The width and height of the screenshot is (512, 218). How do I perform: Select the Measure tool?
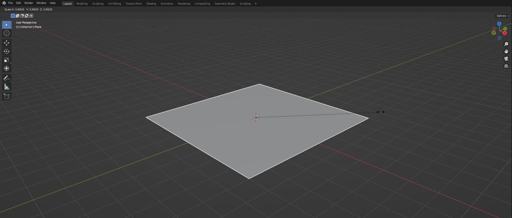(x=6, y=87)
